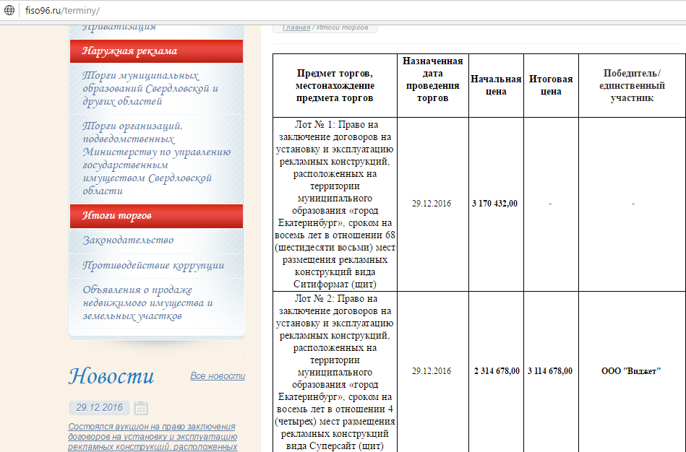
Task: Follow the Главная breadcrumb link
Action: tap(296, 27)
